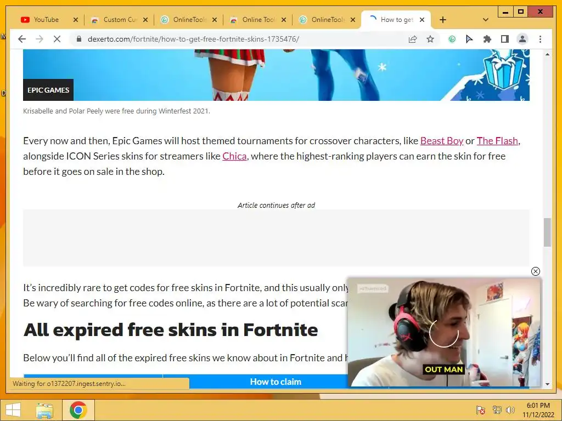Click the forward navigation arrow
Viewport: 562px width, 421px height.
coord(40,39)
